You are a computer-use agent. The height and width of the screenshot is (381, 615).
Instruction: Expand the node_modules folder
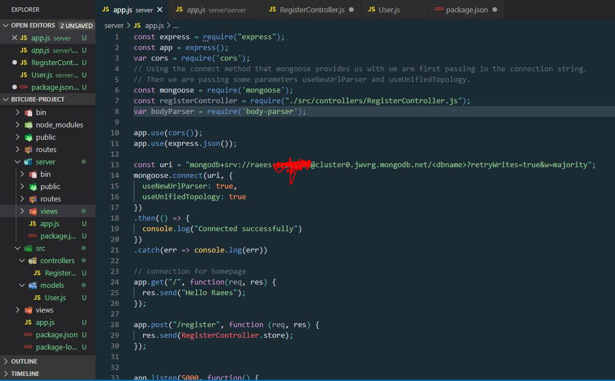tap(17, 125)
